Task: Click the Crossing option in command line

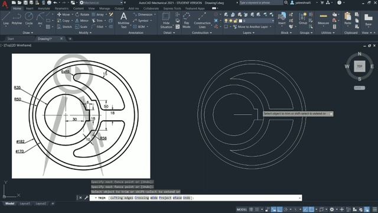Action: coord(142,198)
